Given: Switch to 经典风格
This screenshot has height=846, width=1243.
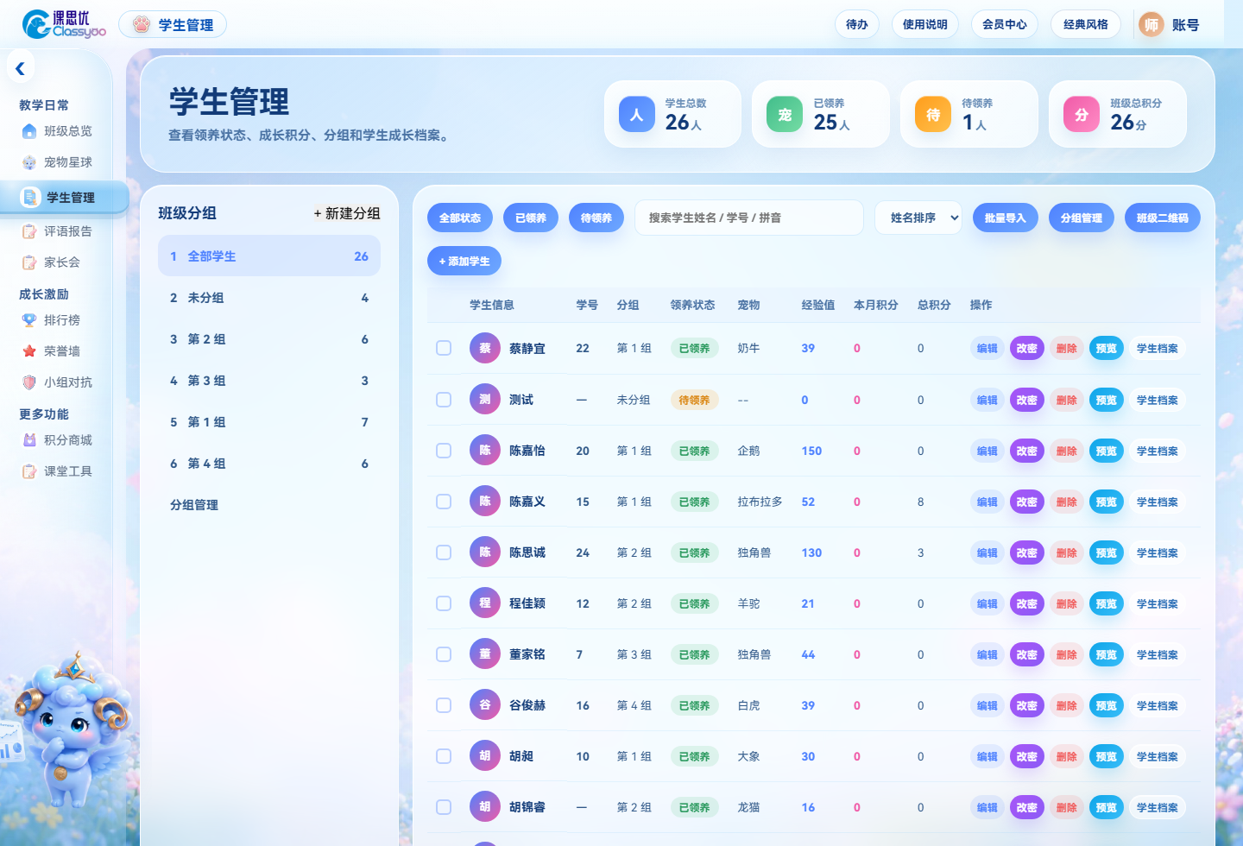Looking at the screenshot, I should (1086, 24).
